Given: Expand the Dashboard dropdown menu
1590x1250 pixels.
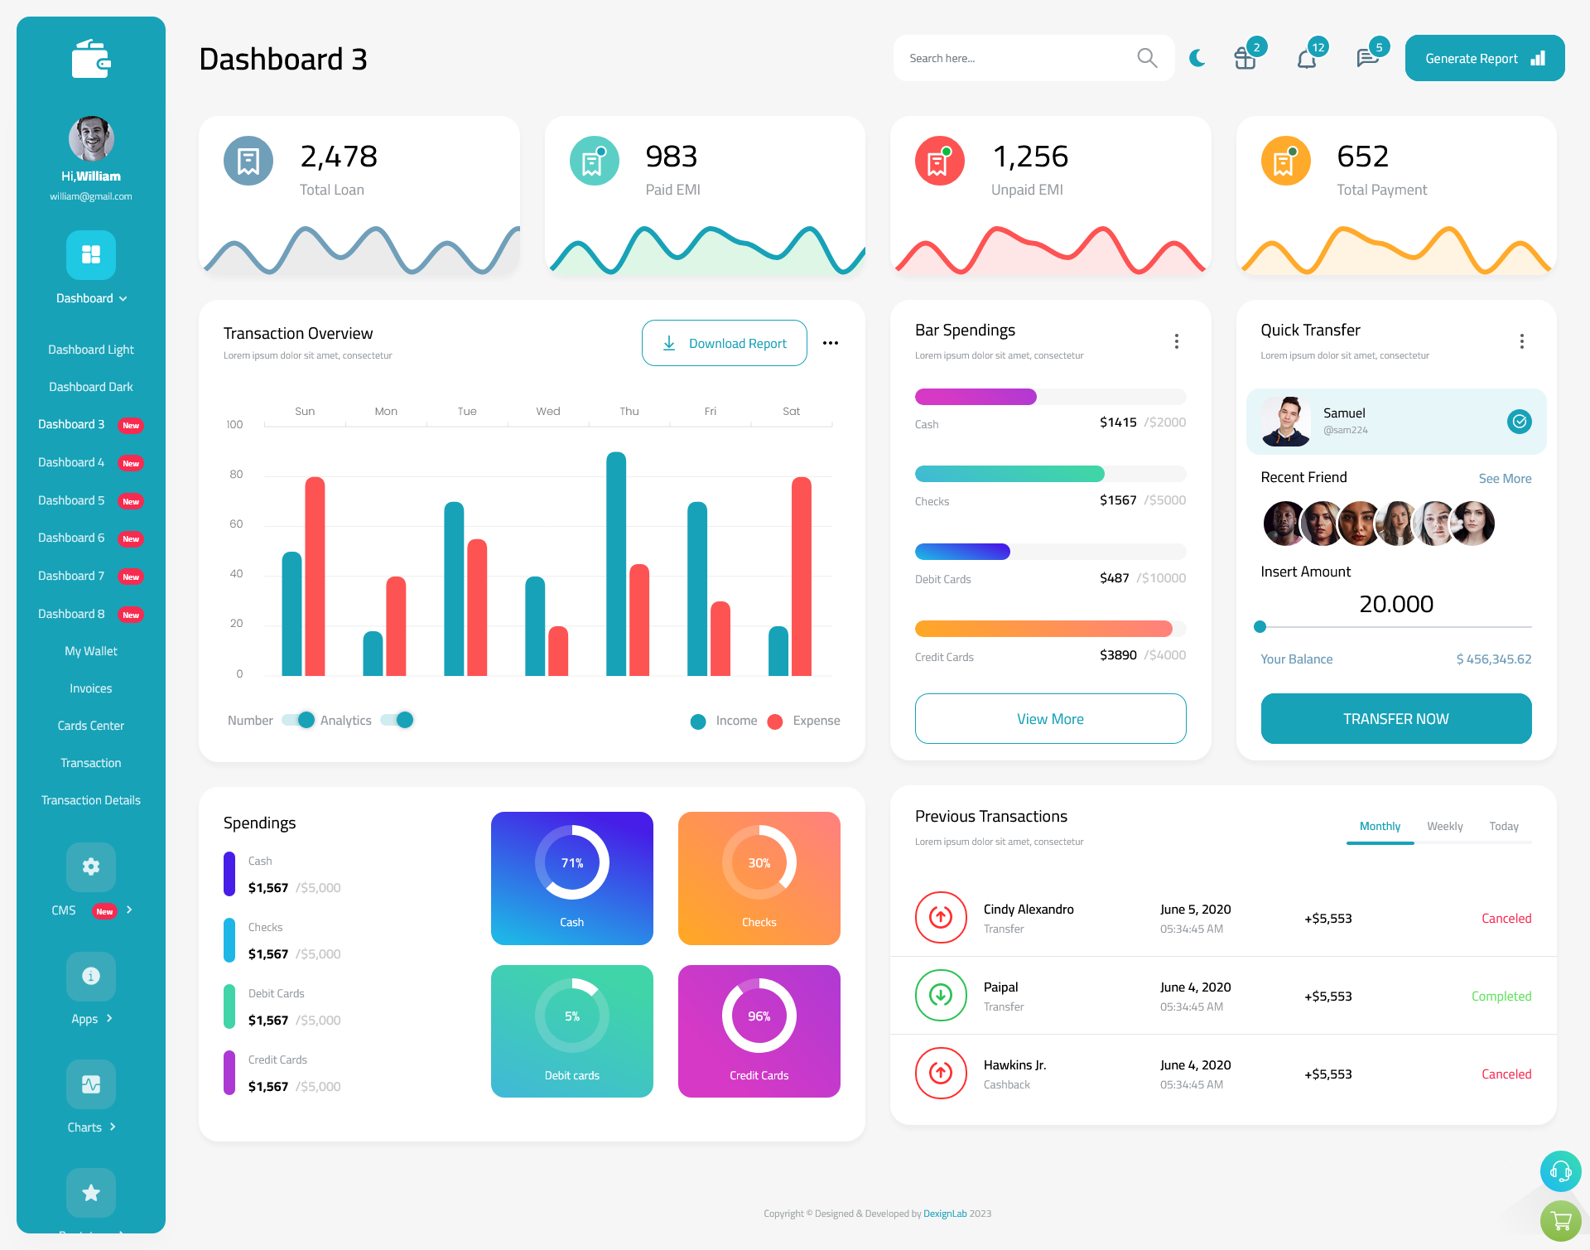Looking at the screenshot, I should click(90, 298).
